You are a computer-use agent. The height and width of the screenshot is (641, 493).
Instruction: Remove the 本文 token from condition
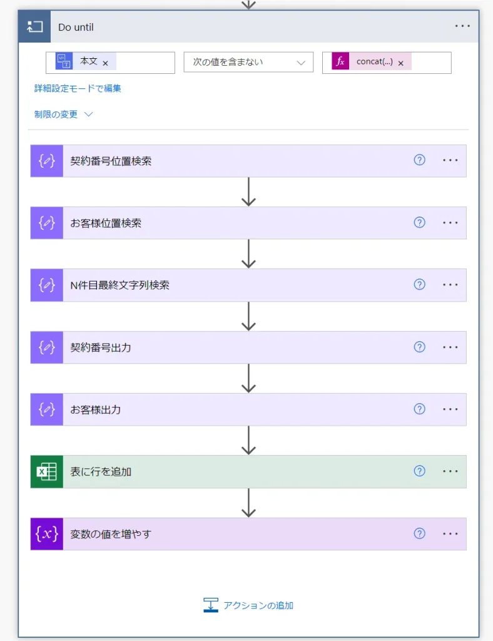[105, 63]
